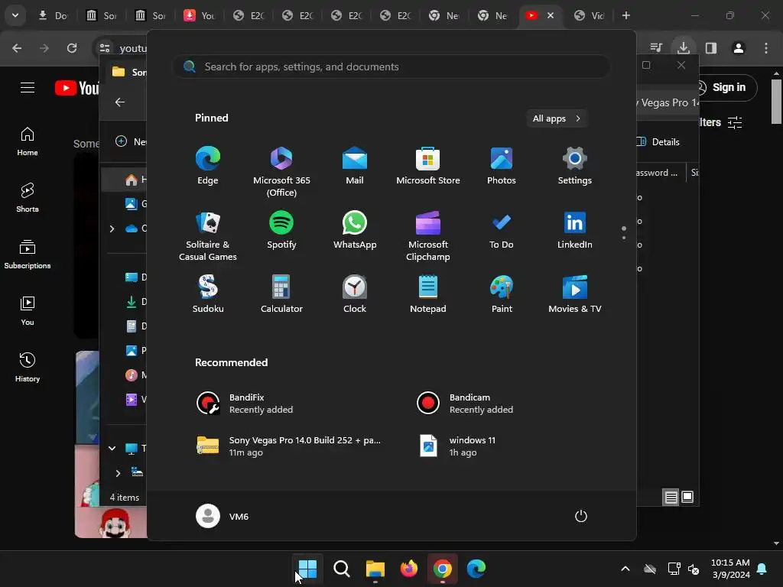Image resolution: width=783 pixels, height=587 pixels.
Task: Switch File Explorer to details list view
Action: tap(671, 497)
